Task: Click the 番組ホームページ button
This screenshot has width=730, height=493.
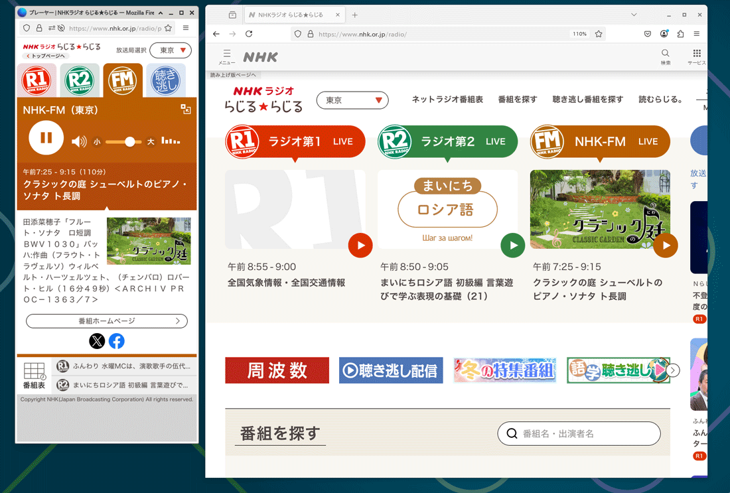Action: (106, 320)
